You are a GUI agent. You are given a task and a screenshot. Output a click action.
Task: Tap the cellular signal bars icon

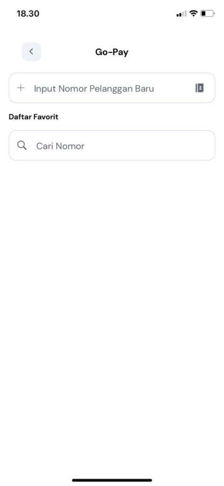coord(181,14)
